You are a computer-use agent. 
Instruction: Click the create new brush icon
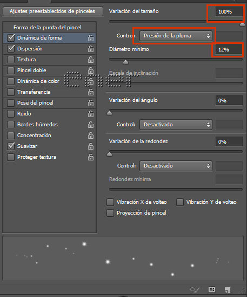point(228,290)
